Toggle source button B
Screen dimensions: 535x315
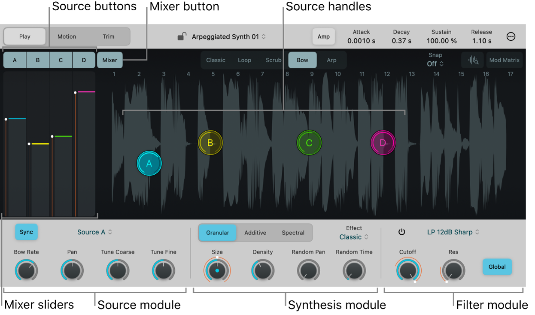38,60
